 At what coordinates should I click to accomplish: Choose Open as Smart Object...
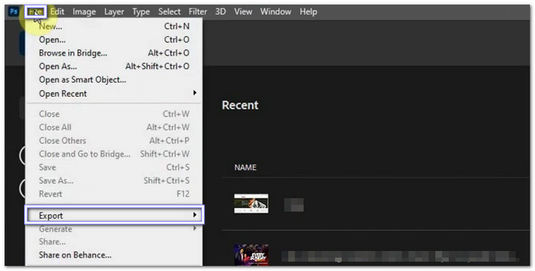tap(82, 80)
